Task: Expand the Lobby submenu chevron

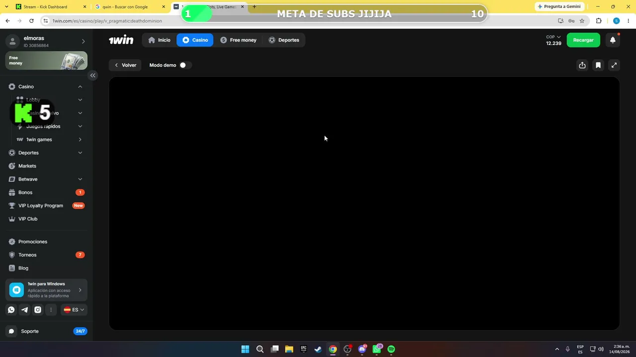Action: [x=80, y=100]
